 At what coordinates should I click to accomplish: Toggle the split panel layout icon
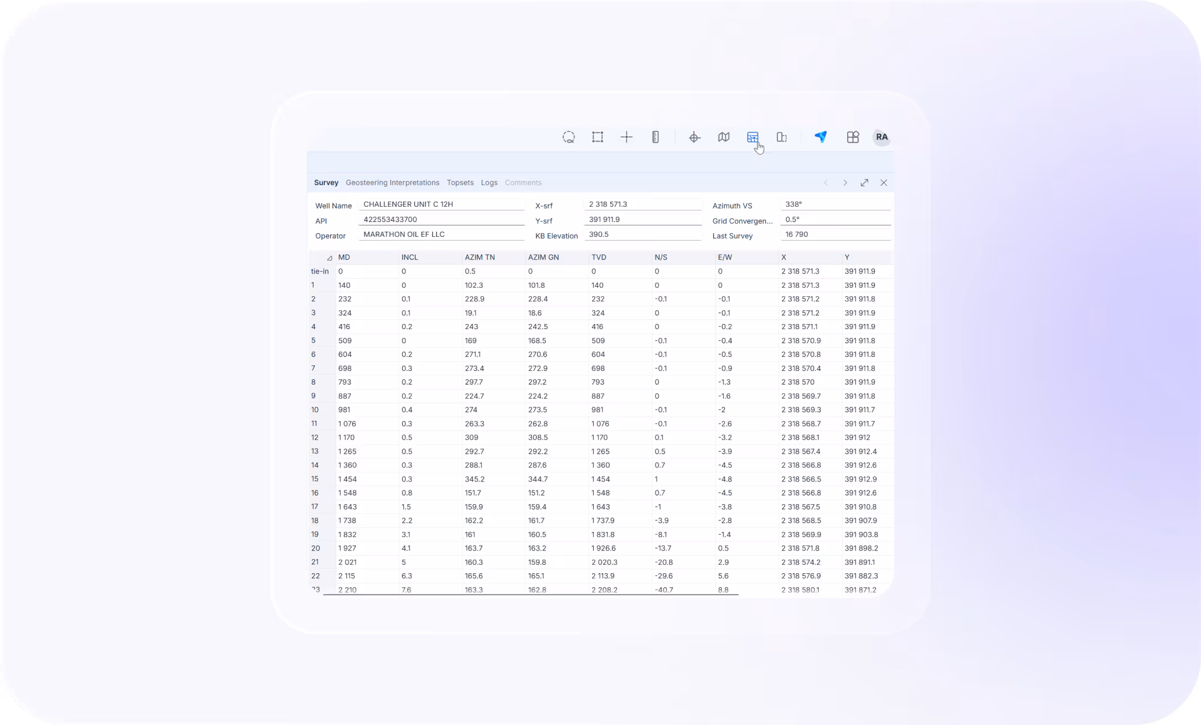click(x=781, y=137)
